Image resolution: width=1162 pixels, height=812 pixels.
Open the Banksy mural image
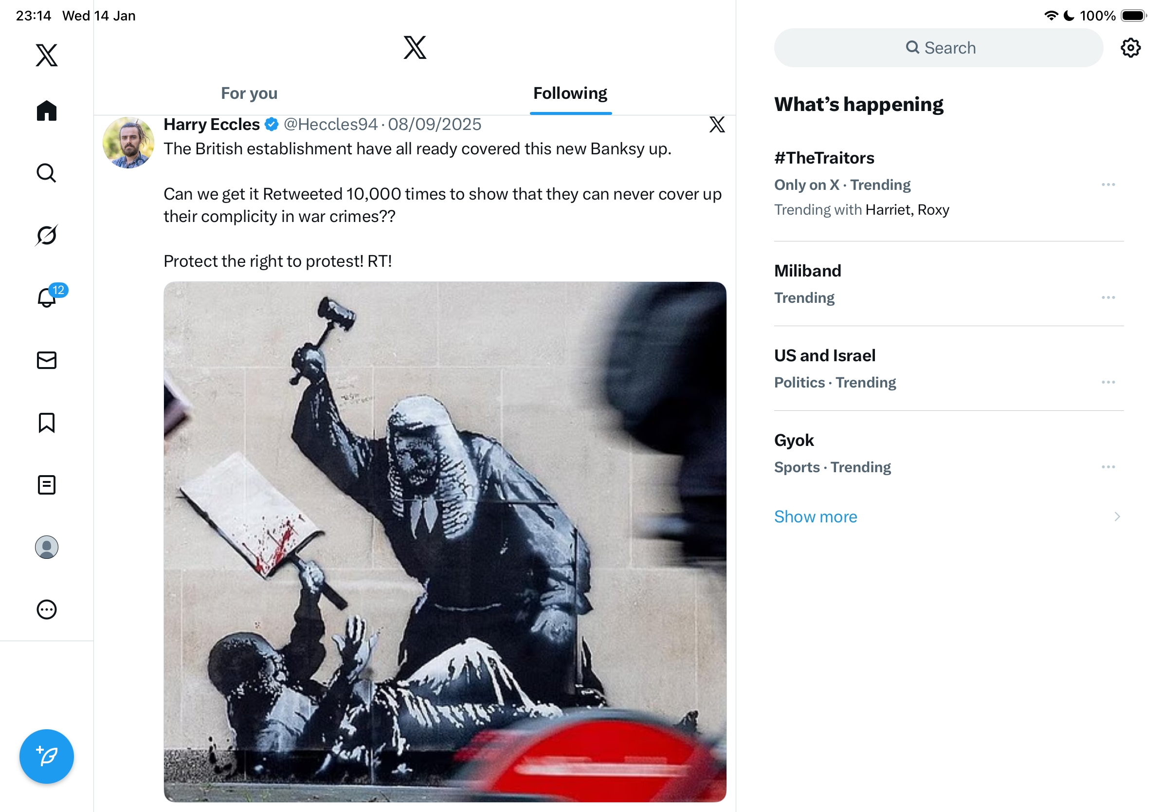click(444, 542)
